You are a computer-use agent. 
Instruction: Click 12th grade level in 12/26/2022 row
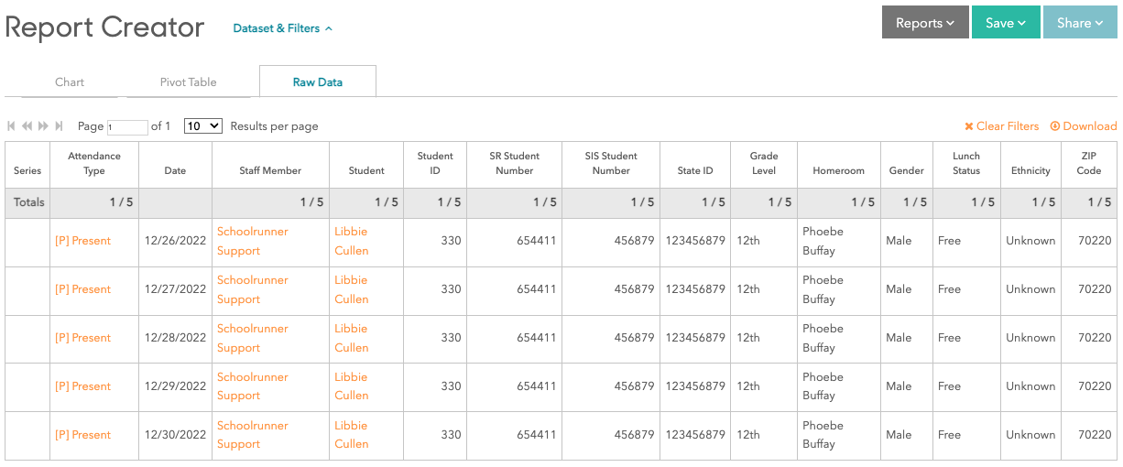(x=748, y=241)
